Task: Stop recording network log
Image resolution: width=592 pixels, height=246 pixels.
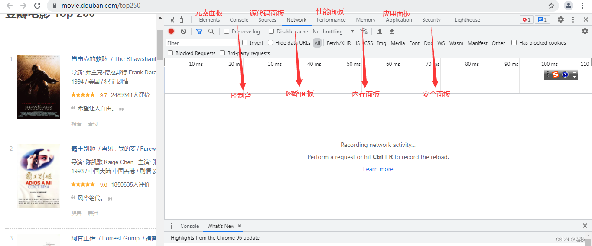Action: (171, 31)
